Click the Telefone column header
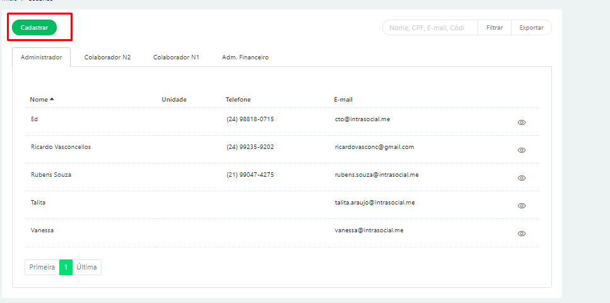Screen dimensions: 610x303 point(238,100)
